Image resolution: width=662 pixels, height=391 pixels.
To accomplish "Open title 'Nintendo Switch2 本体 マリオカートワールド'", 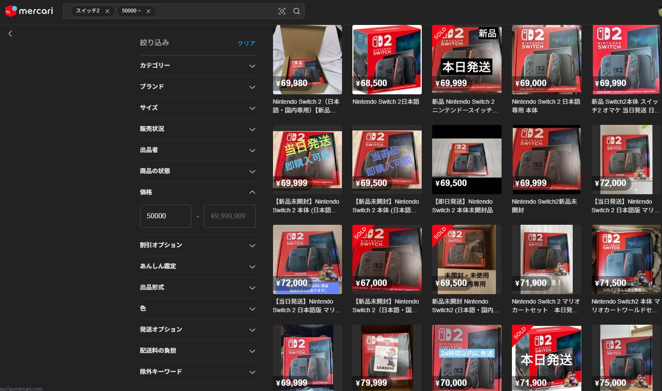I will 626,306.
